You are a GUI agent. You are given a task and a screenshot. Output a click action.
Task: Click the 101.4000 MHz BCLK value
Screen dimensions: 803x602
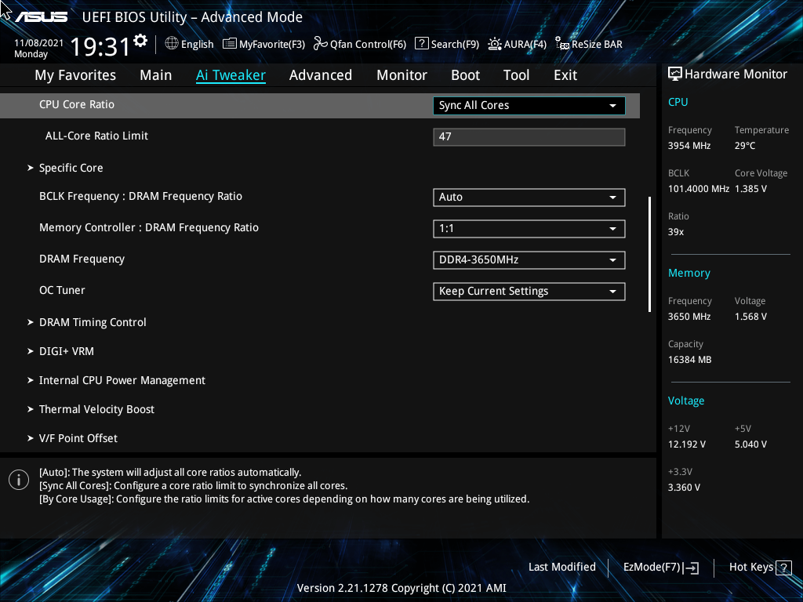point(699,189)
